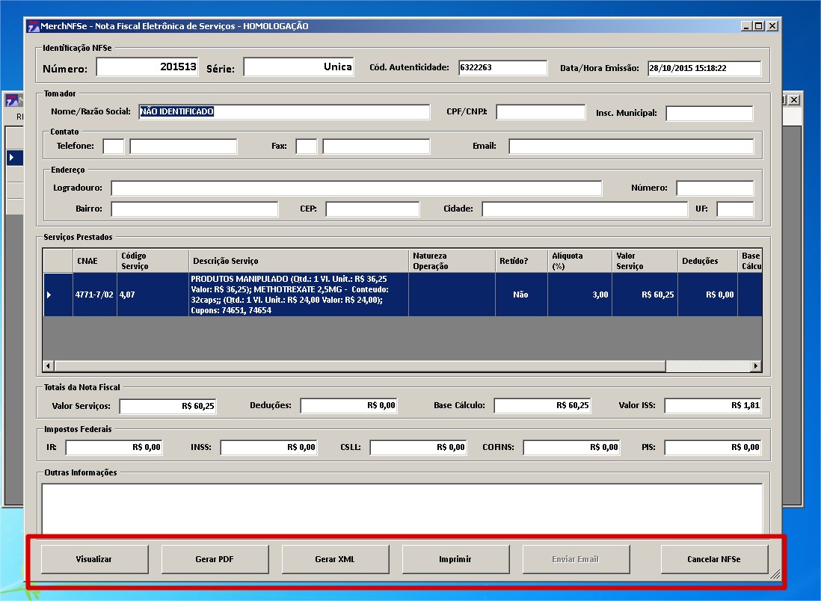
Task: Click the MerchNFSe title bar app icon
Action: point(33,26)
